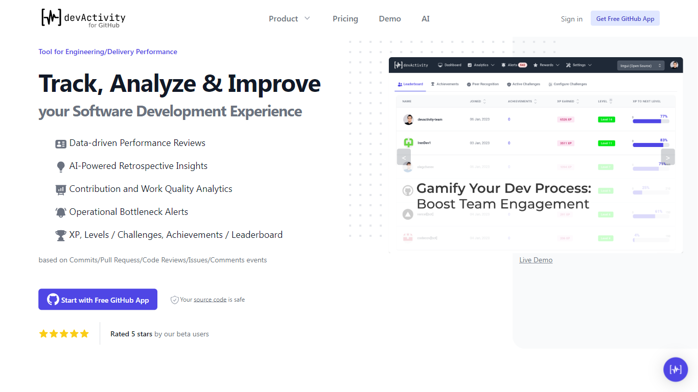
Task: Open Alerts with the 542 badge
Action: point(514,65)
